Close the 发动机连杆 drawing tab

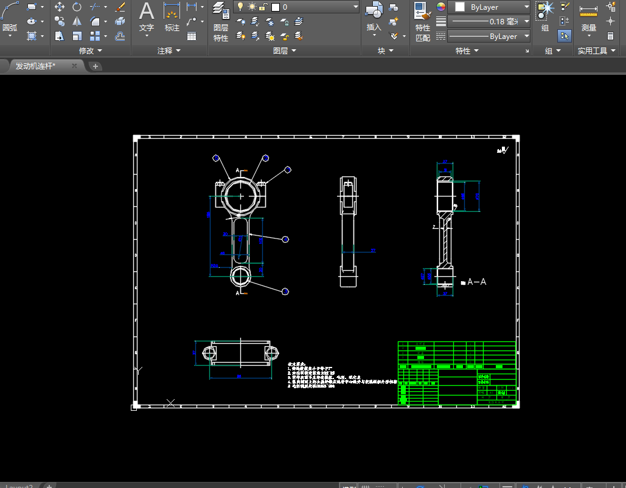coord(74,66)
